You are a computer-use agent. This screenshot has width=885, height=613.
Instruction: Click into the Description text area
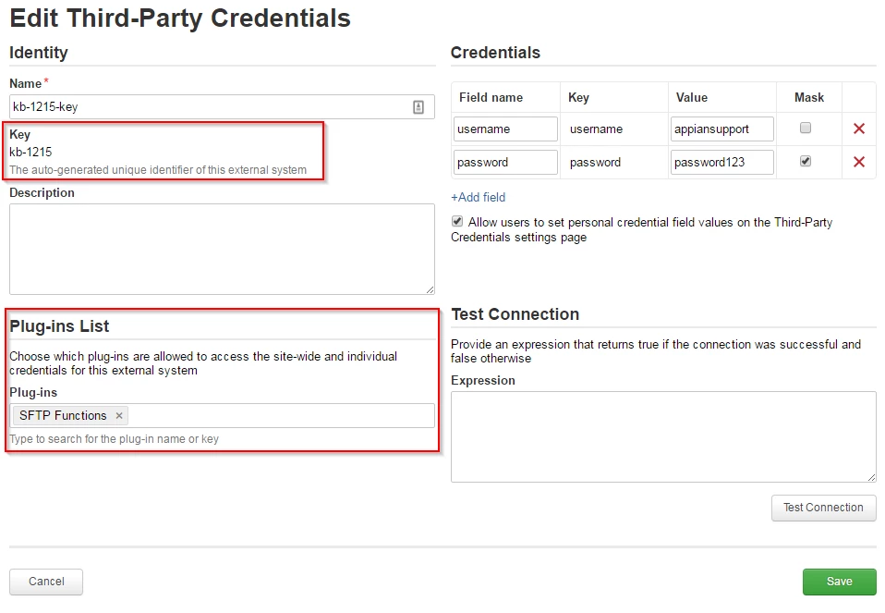[x=222, y=249]
